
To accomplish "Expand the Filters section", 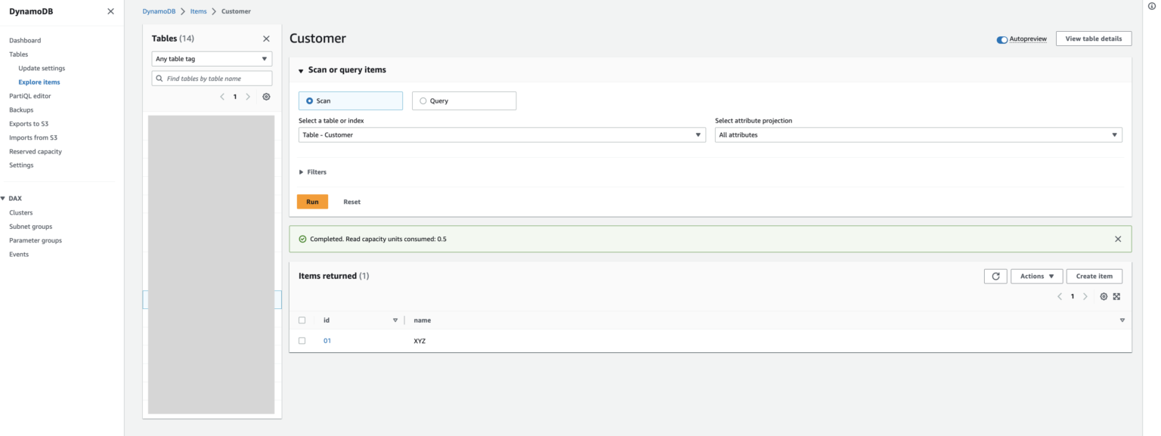I will click(313, 172).
